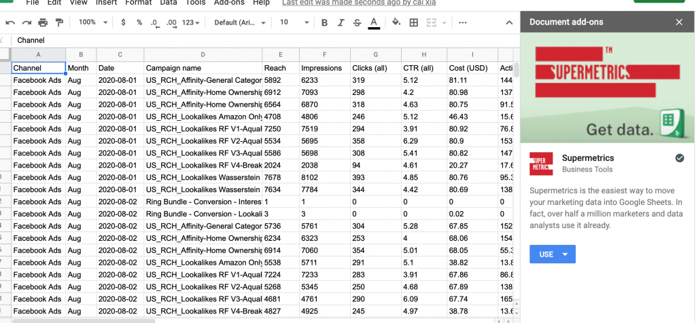The height and width of the screenshot is (323, 696).
Task: Click the CTR (all) header cell
Action: pyautogui.click(x=424, y=68)
